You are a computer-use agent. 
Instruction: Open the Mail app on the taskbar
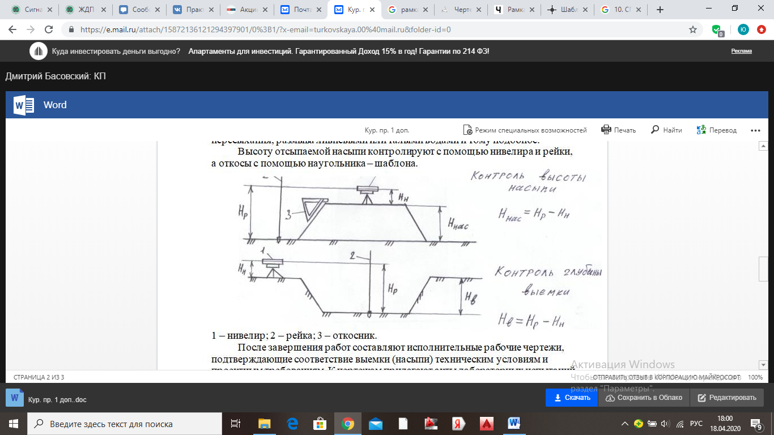point(376,424)
